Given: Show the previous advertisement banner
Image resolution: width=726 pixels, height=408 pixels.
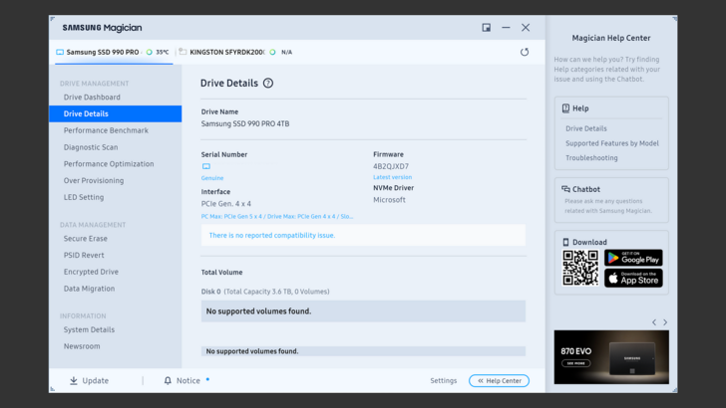Looking at the screenshot, I should 654,322.
